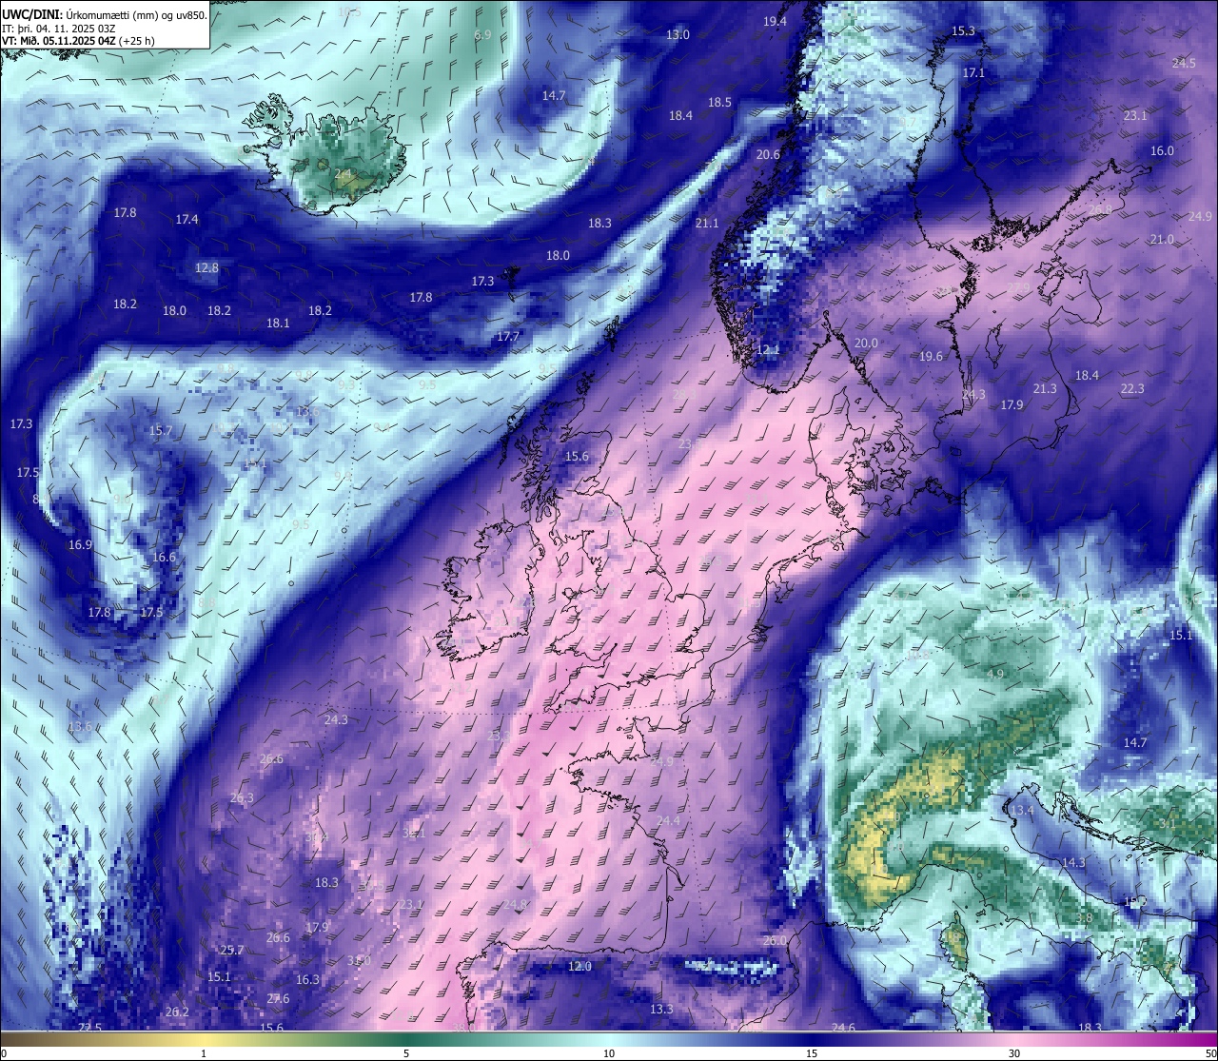Click the value 22.3 on the map
Viewport: 1218px width, 1061px height.
pos(1132,388)
